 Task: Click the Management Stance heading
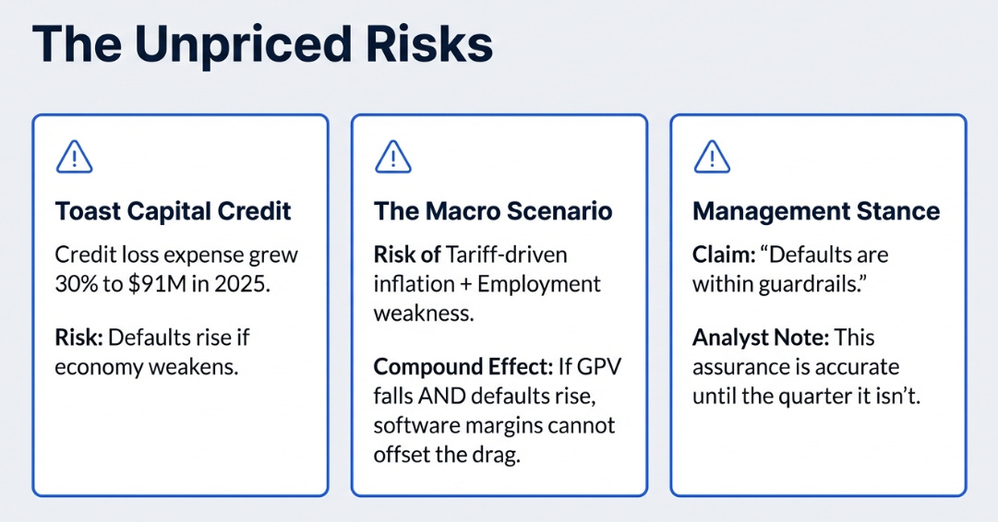click(x=816, y=211)
